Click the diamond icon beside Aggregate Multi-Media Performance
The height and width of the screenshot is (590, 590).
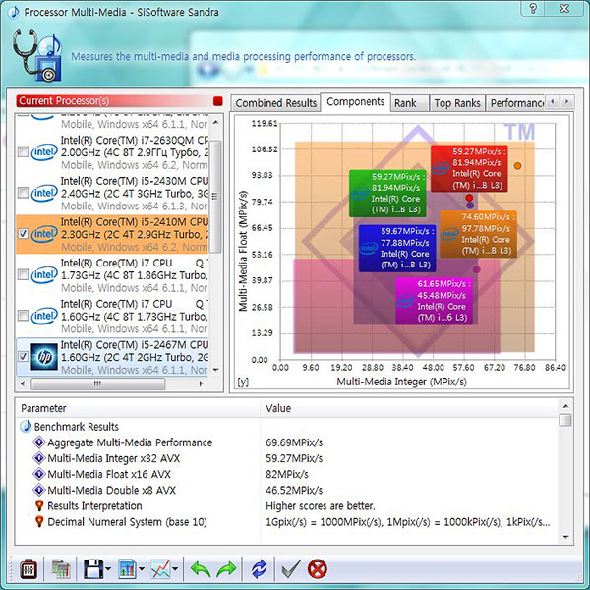click(x=39, y=442)
